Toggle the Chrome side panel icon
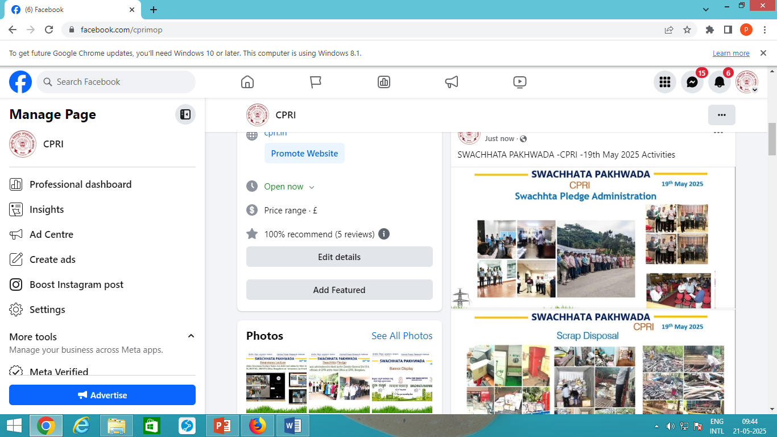The image size is (777, 437). [728, 30]
